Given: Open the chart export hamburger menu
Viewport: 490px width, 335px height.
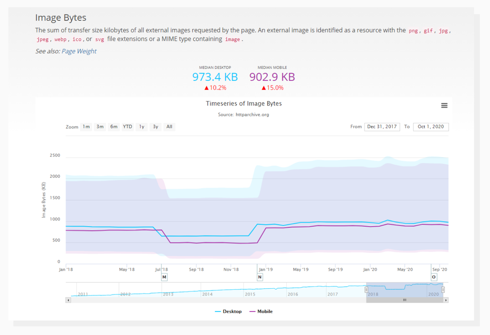Looking at the screenshot, I should (444, 105).
